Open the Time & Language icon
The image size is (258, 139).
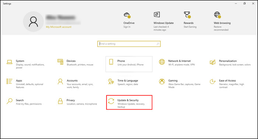click(x=111, y=81)
